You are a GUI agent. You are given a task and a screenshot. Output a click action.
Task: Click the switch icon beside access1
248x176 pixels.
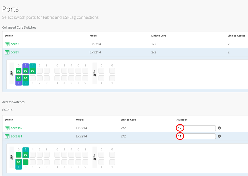(7, 136)
